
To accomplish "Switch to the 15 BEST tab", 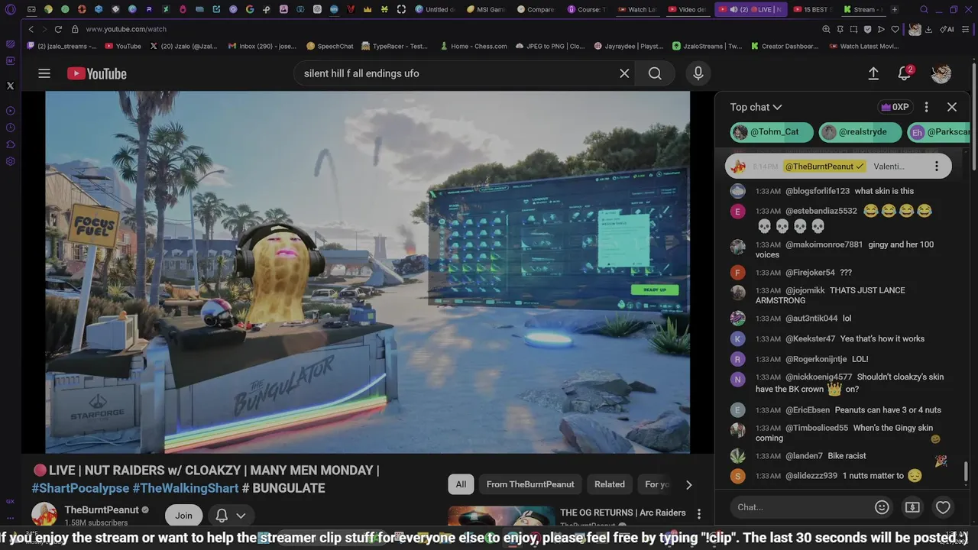I will point(812,10).
